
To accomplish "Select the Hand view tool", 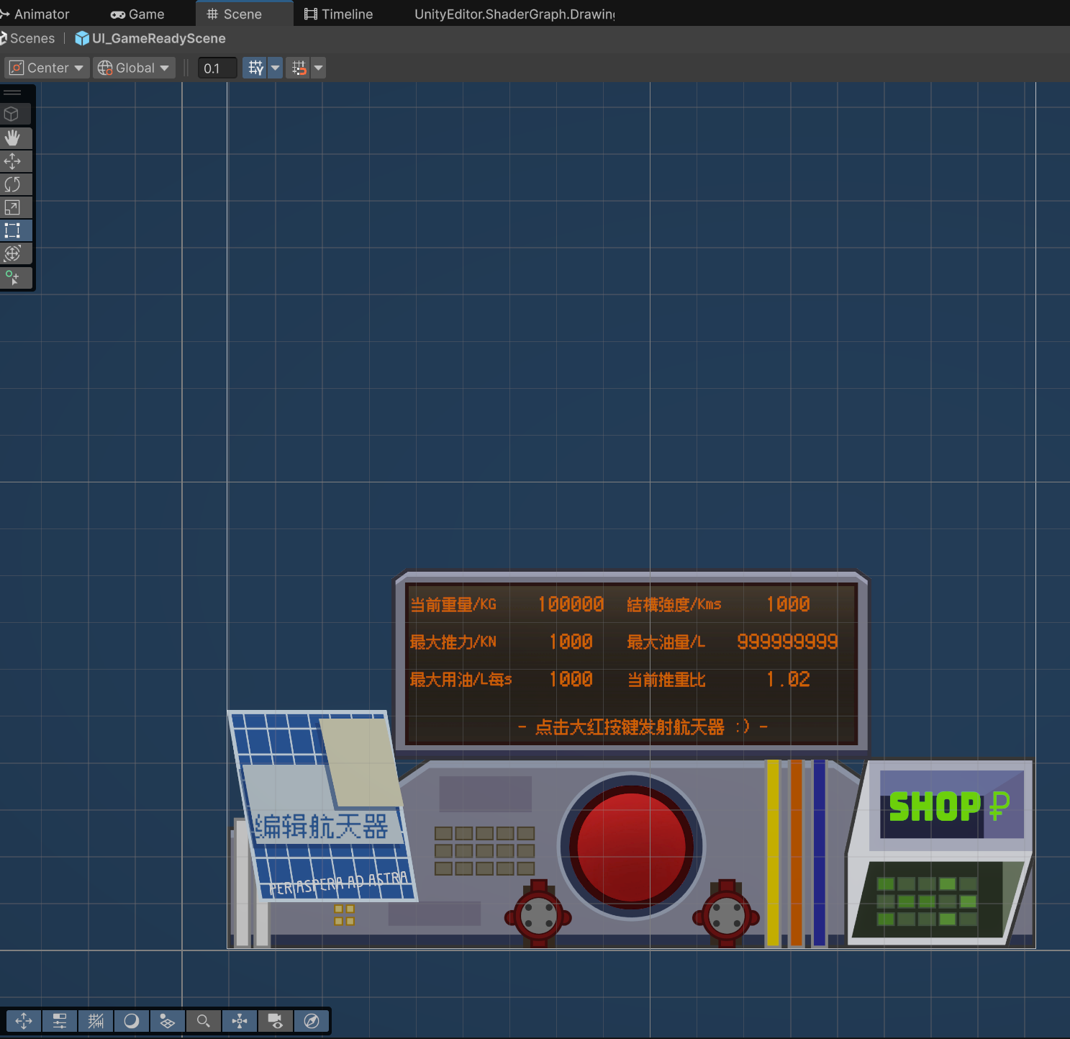I will tap(13, 138).
